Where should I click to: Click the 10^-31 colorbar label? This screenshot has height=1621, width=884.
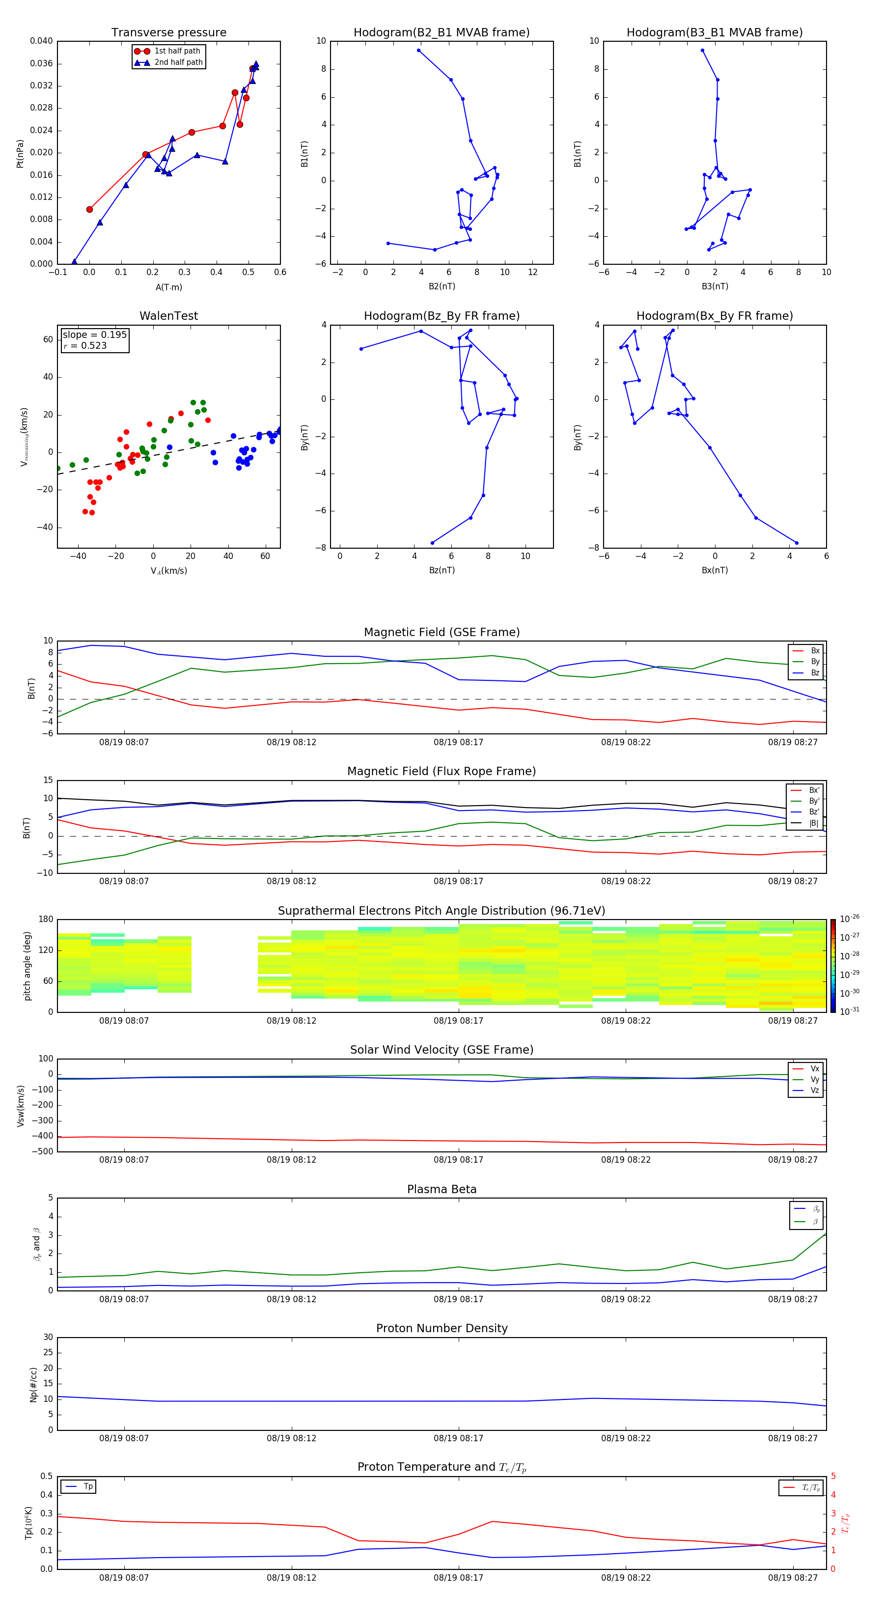[850, 1011]
